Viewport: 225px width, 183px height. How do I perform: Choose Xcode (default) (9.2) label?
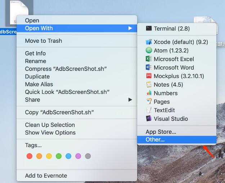(x=181, y=42)
